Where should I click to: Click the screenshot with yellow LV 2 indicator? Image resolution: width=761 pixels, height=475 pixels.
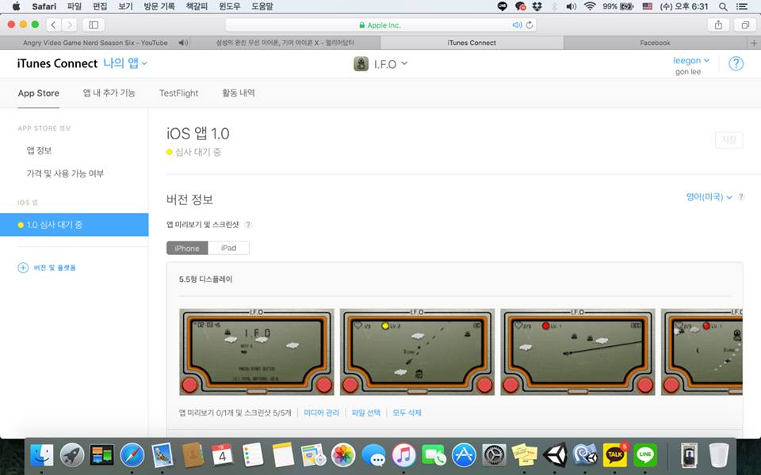[417, 351]
